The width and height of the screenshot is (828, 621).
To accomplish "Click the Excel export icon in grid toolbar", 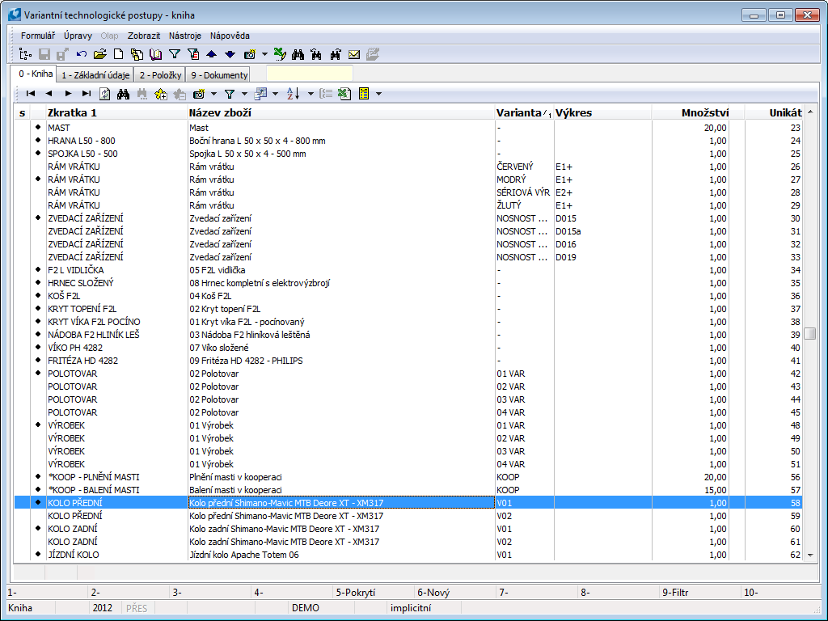I will pyautogui.click(x=344, y=94).
